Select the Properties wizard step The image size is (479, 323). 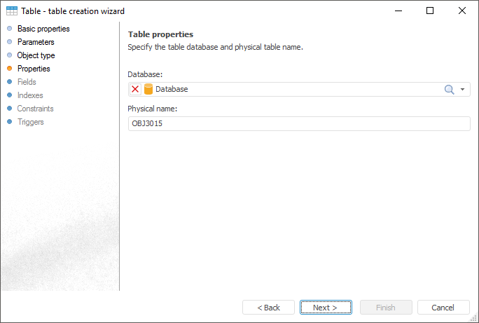[34, 69]
